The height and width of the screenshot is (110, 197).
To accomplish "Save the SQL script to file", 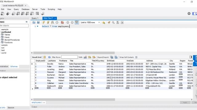I will (38, 22).
